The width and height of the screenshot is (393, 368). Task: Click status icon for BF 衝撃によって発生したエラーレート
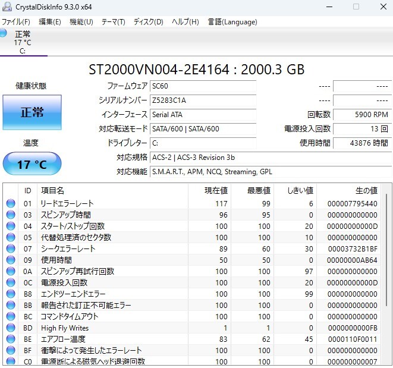[11, 350]
